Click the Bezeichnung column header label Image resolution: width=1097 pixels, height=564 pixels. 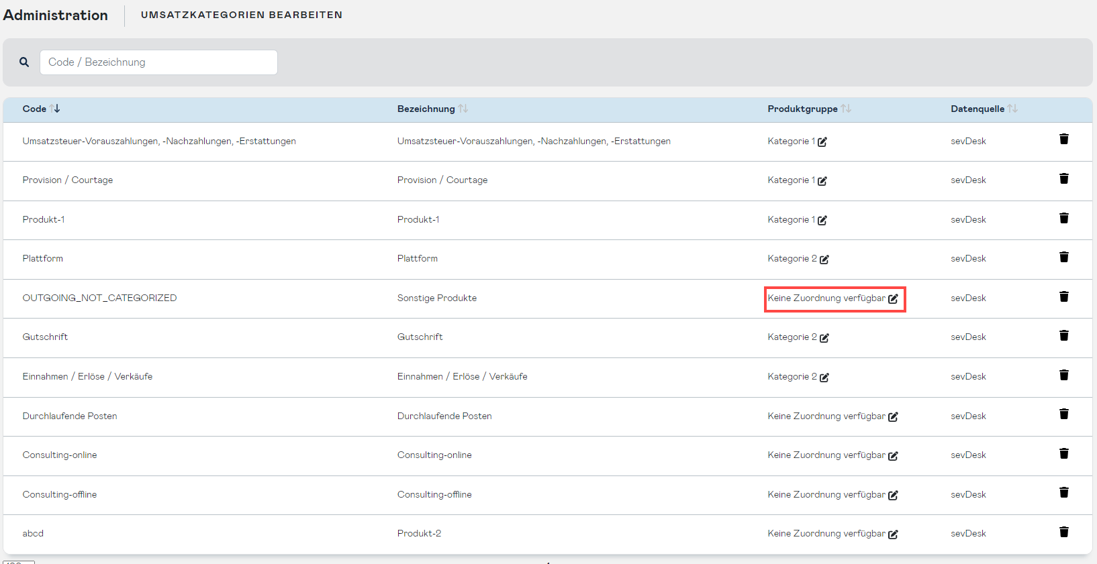(x=426, y=109)
